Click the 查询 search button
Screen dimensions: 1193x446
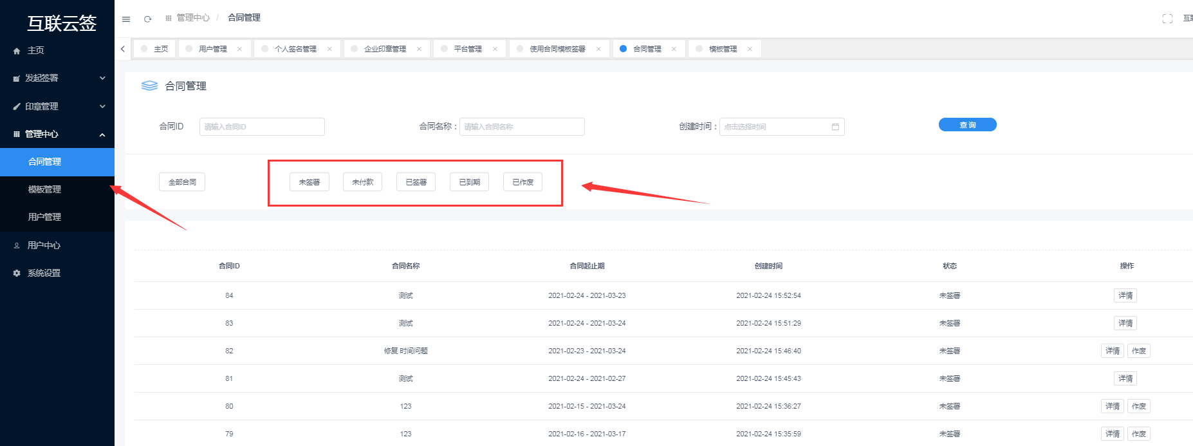[x=968, y=125]
